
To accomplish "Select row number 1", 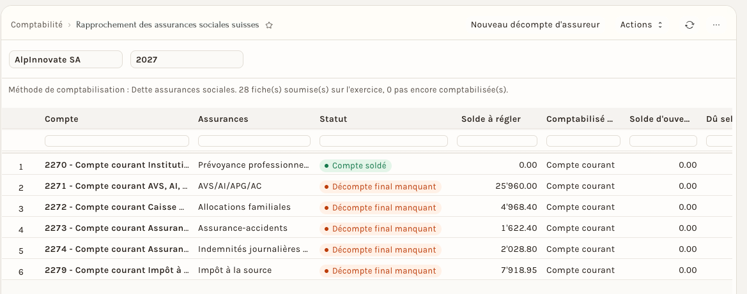I will 21,167.
